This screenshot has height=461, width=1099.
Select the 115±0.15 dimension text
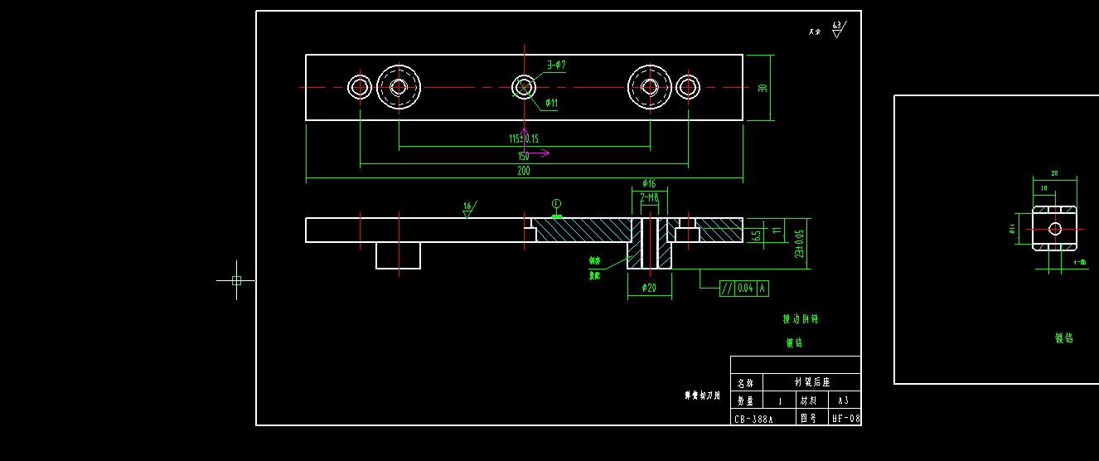[x=524, y=138]
